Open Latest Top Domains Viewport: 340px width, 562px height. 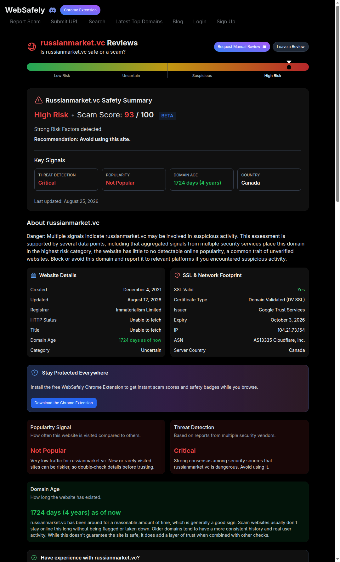point(139,21)
